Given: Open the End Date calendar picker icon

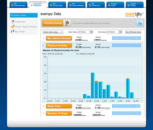Looking at the screenshot, I should coord(121,32).
